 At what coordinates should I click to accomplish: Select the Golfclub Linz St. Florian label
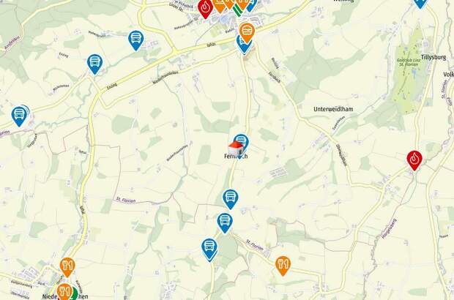pos(409,62)
